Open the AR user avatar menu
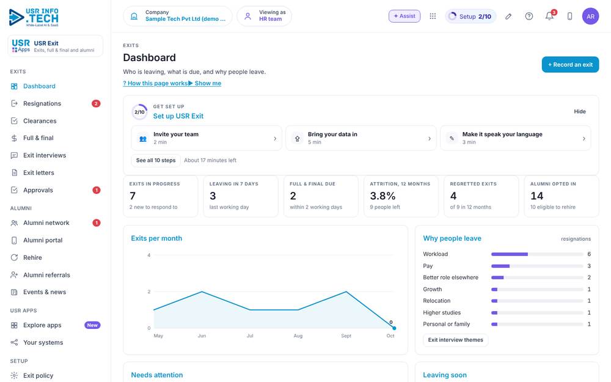Screen dimensions: 611x382 tap(590, 17)
